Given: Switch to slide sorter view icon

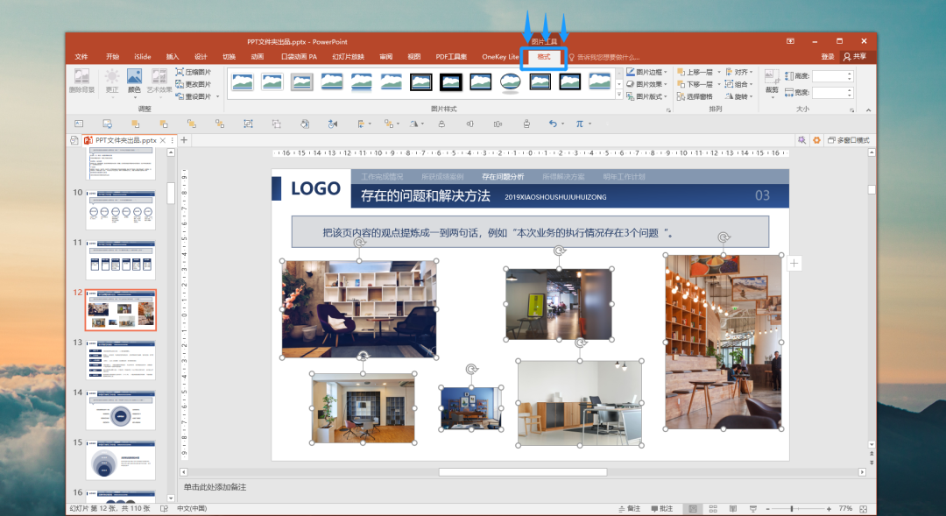Looking at the screenshot, I should tap(712, 509).
